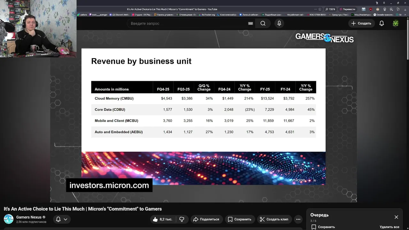Open Создать клип scissors button
Screen dimensions: 409x230
coord(274,219)
